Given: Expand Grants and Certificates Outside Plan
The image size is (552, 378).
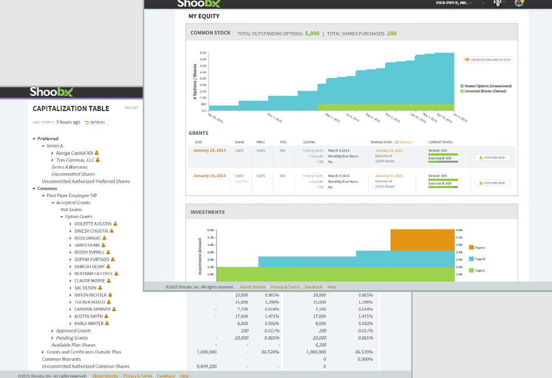Looking at the screenshot, I should 43,352.
